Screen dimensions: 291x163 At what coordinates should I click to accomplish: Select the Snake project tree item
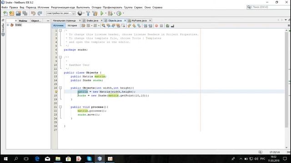pyautogui.click(x=18, y=25)
